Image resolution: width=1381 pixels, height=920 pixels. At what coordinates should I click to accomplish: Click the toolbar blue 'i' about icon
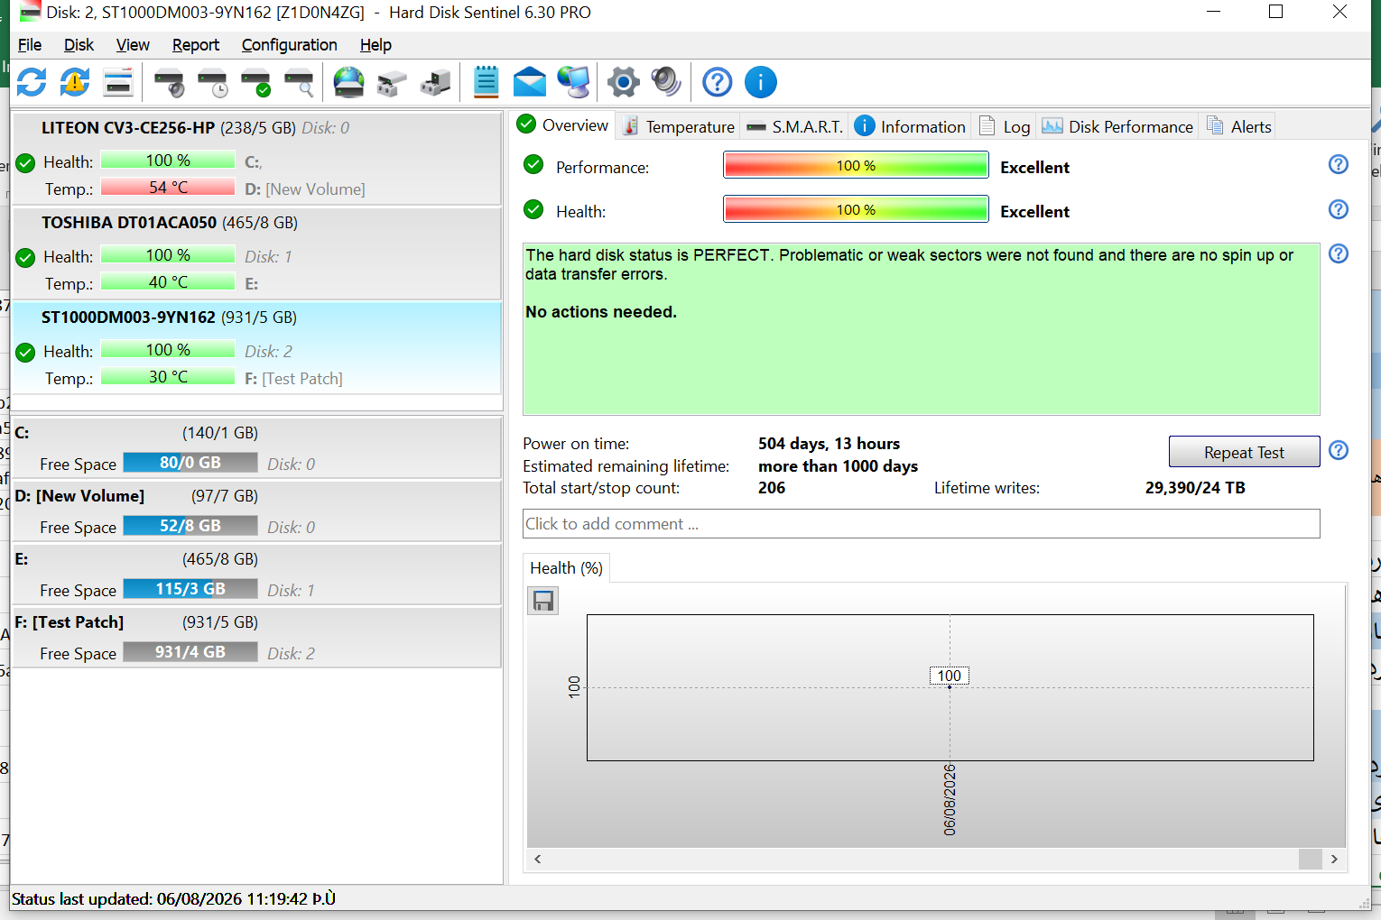pos(761,82)
